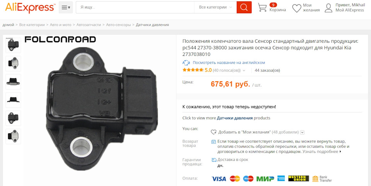Viewport: 371px width, 186px height.
Task: Go to 'Авто-сенсоры' breadcrumb
Action: point(118,25)
